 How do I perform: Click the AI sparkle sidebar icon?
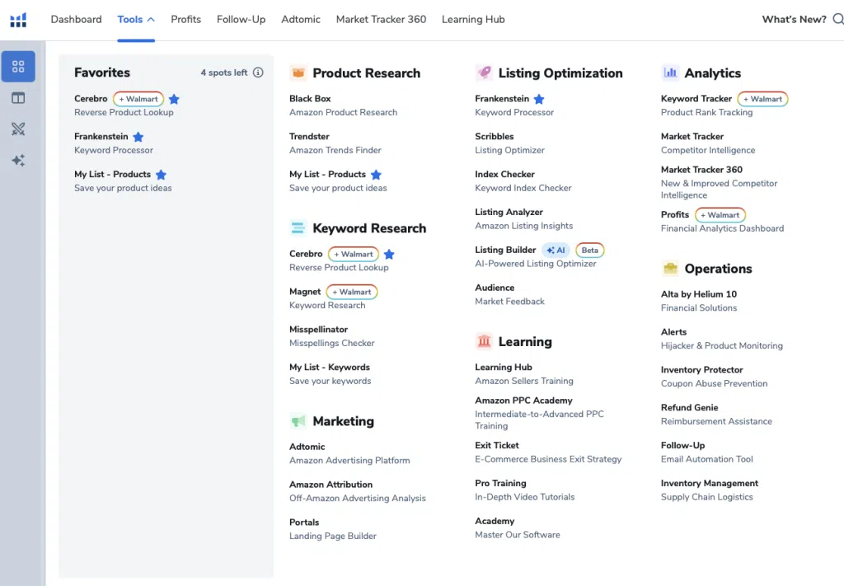18,161
